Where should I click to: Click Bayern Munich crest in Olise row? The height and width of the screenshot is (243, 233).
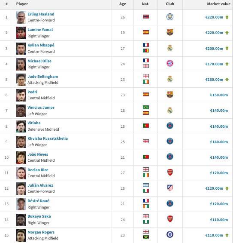coord(170,63)
